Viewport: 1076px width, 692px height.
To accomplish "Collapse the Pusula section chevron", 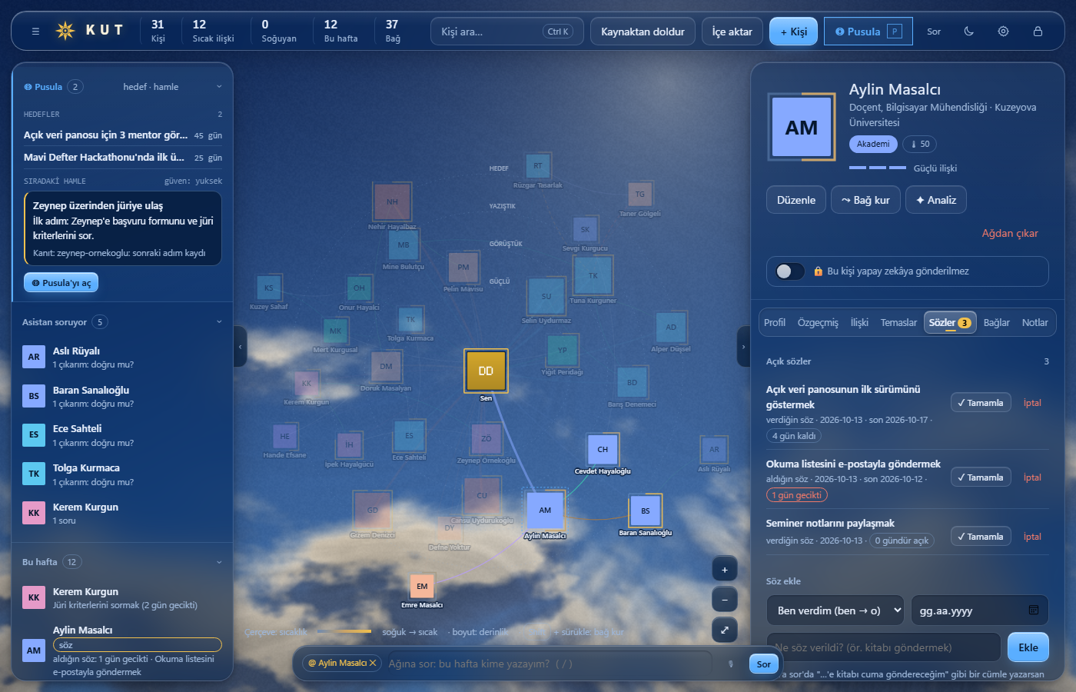I will [x=219, y=87].
